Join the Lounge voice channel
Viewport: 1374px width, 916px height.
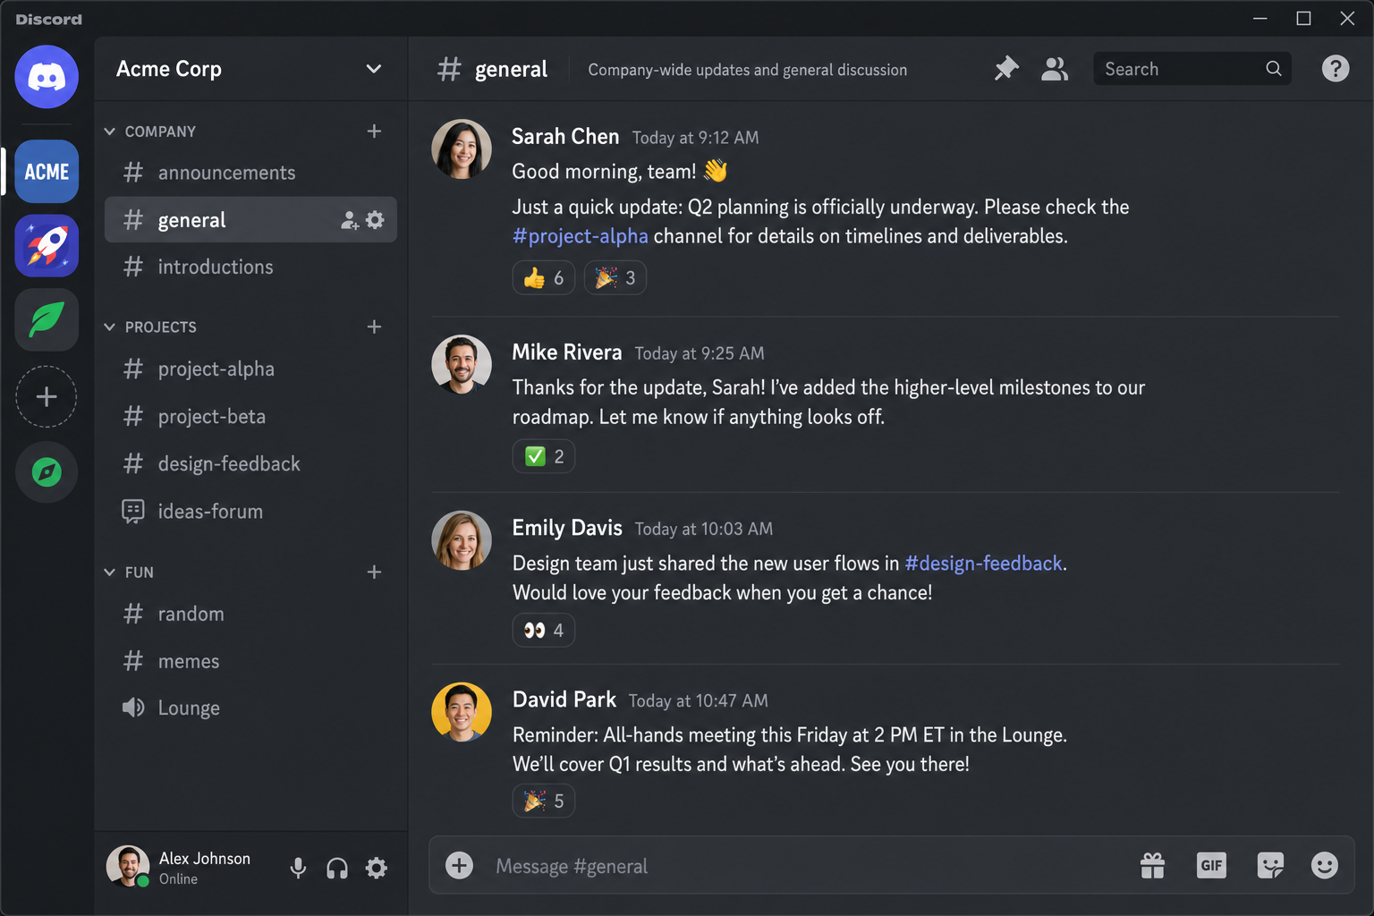click(250, 708)
